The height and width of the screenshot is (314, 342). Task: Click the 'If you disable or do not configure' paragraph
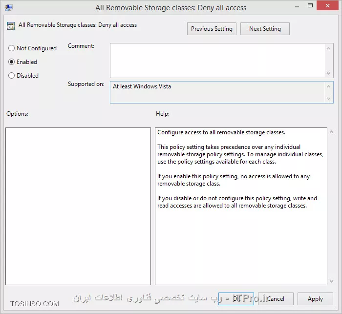point(237,202)
